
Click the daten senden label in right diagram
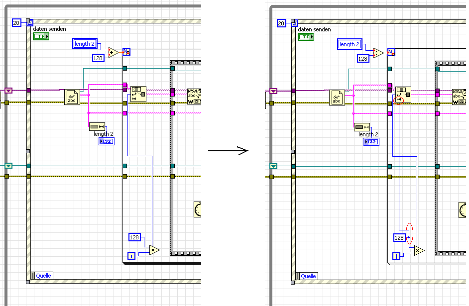(x=314, y=29)
